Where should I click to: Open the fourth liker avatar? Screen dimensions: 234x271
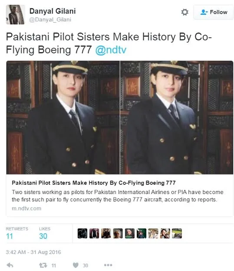(x=118, y=233)
